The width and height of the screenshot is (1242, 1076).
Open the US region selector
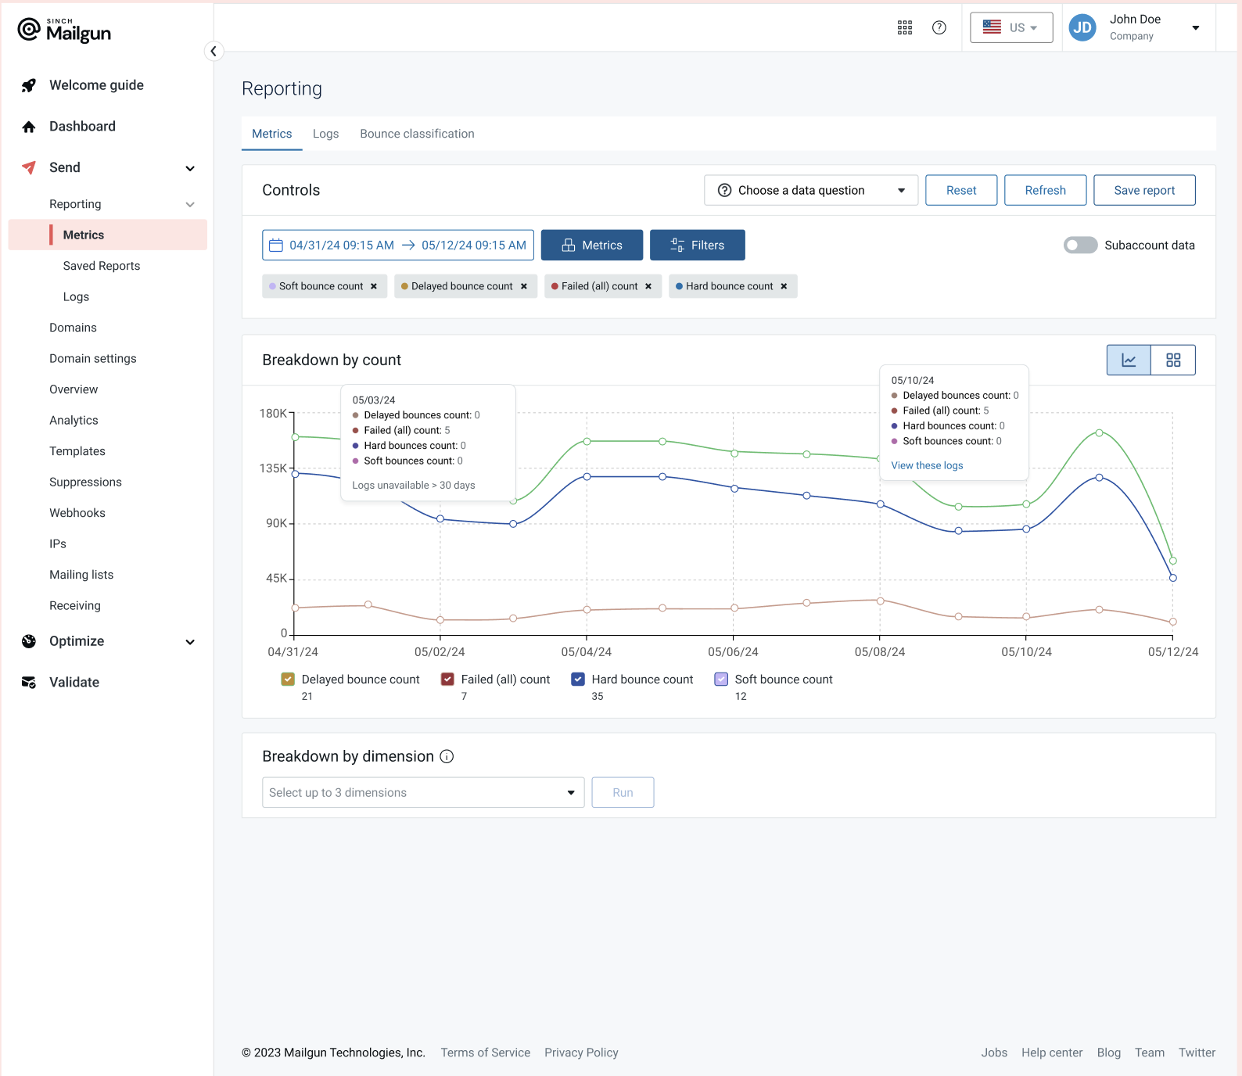click(1010, 28)
